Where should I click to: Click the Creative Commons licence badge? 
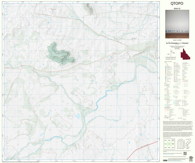point(165,160)
